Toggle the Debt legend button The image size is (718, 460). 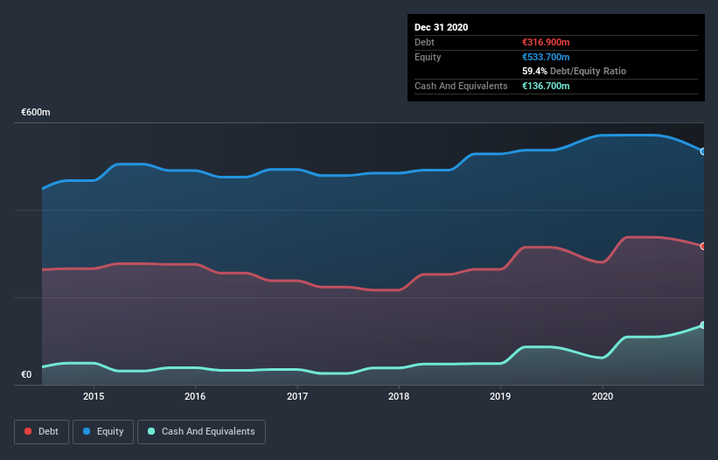[42, 432]
